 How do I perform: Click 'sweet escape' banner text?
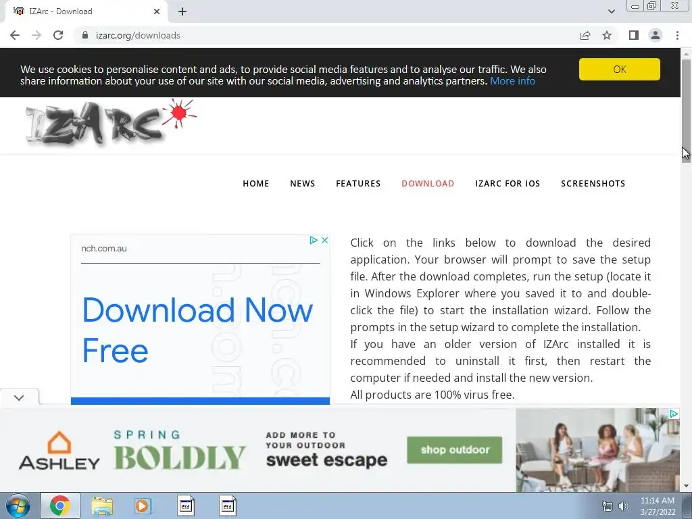tap(326, 460)
